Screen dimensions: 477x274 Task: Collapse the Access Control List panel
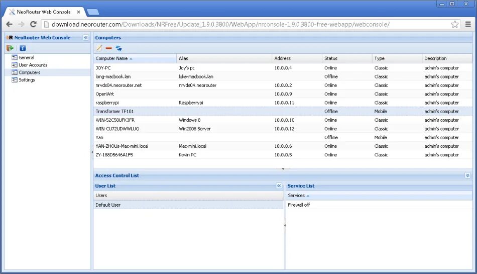pos(467,175)
